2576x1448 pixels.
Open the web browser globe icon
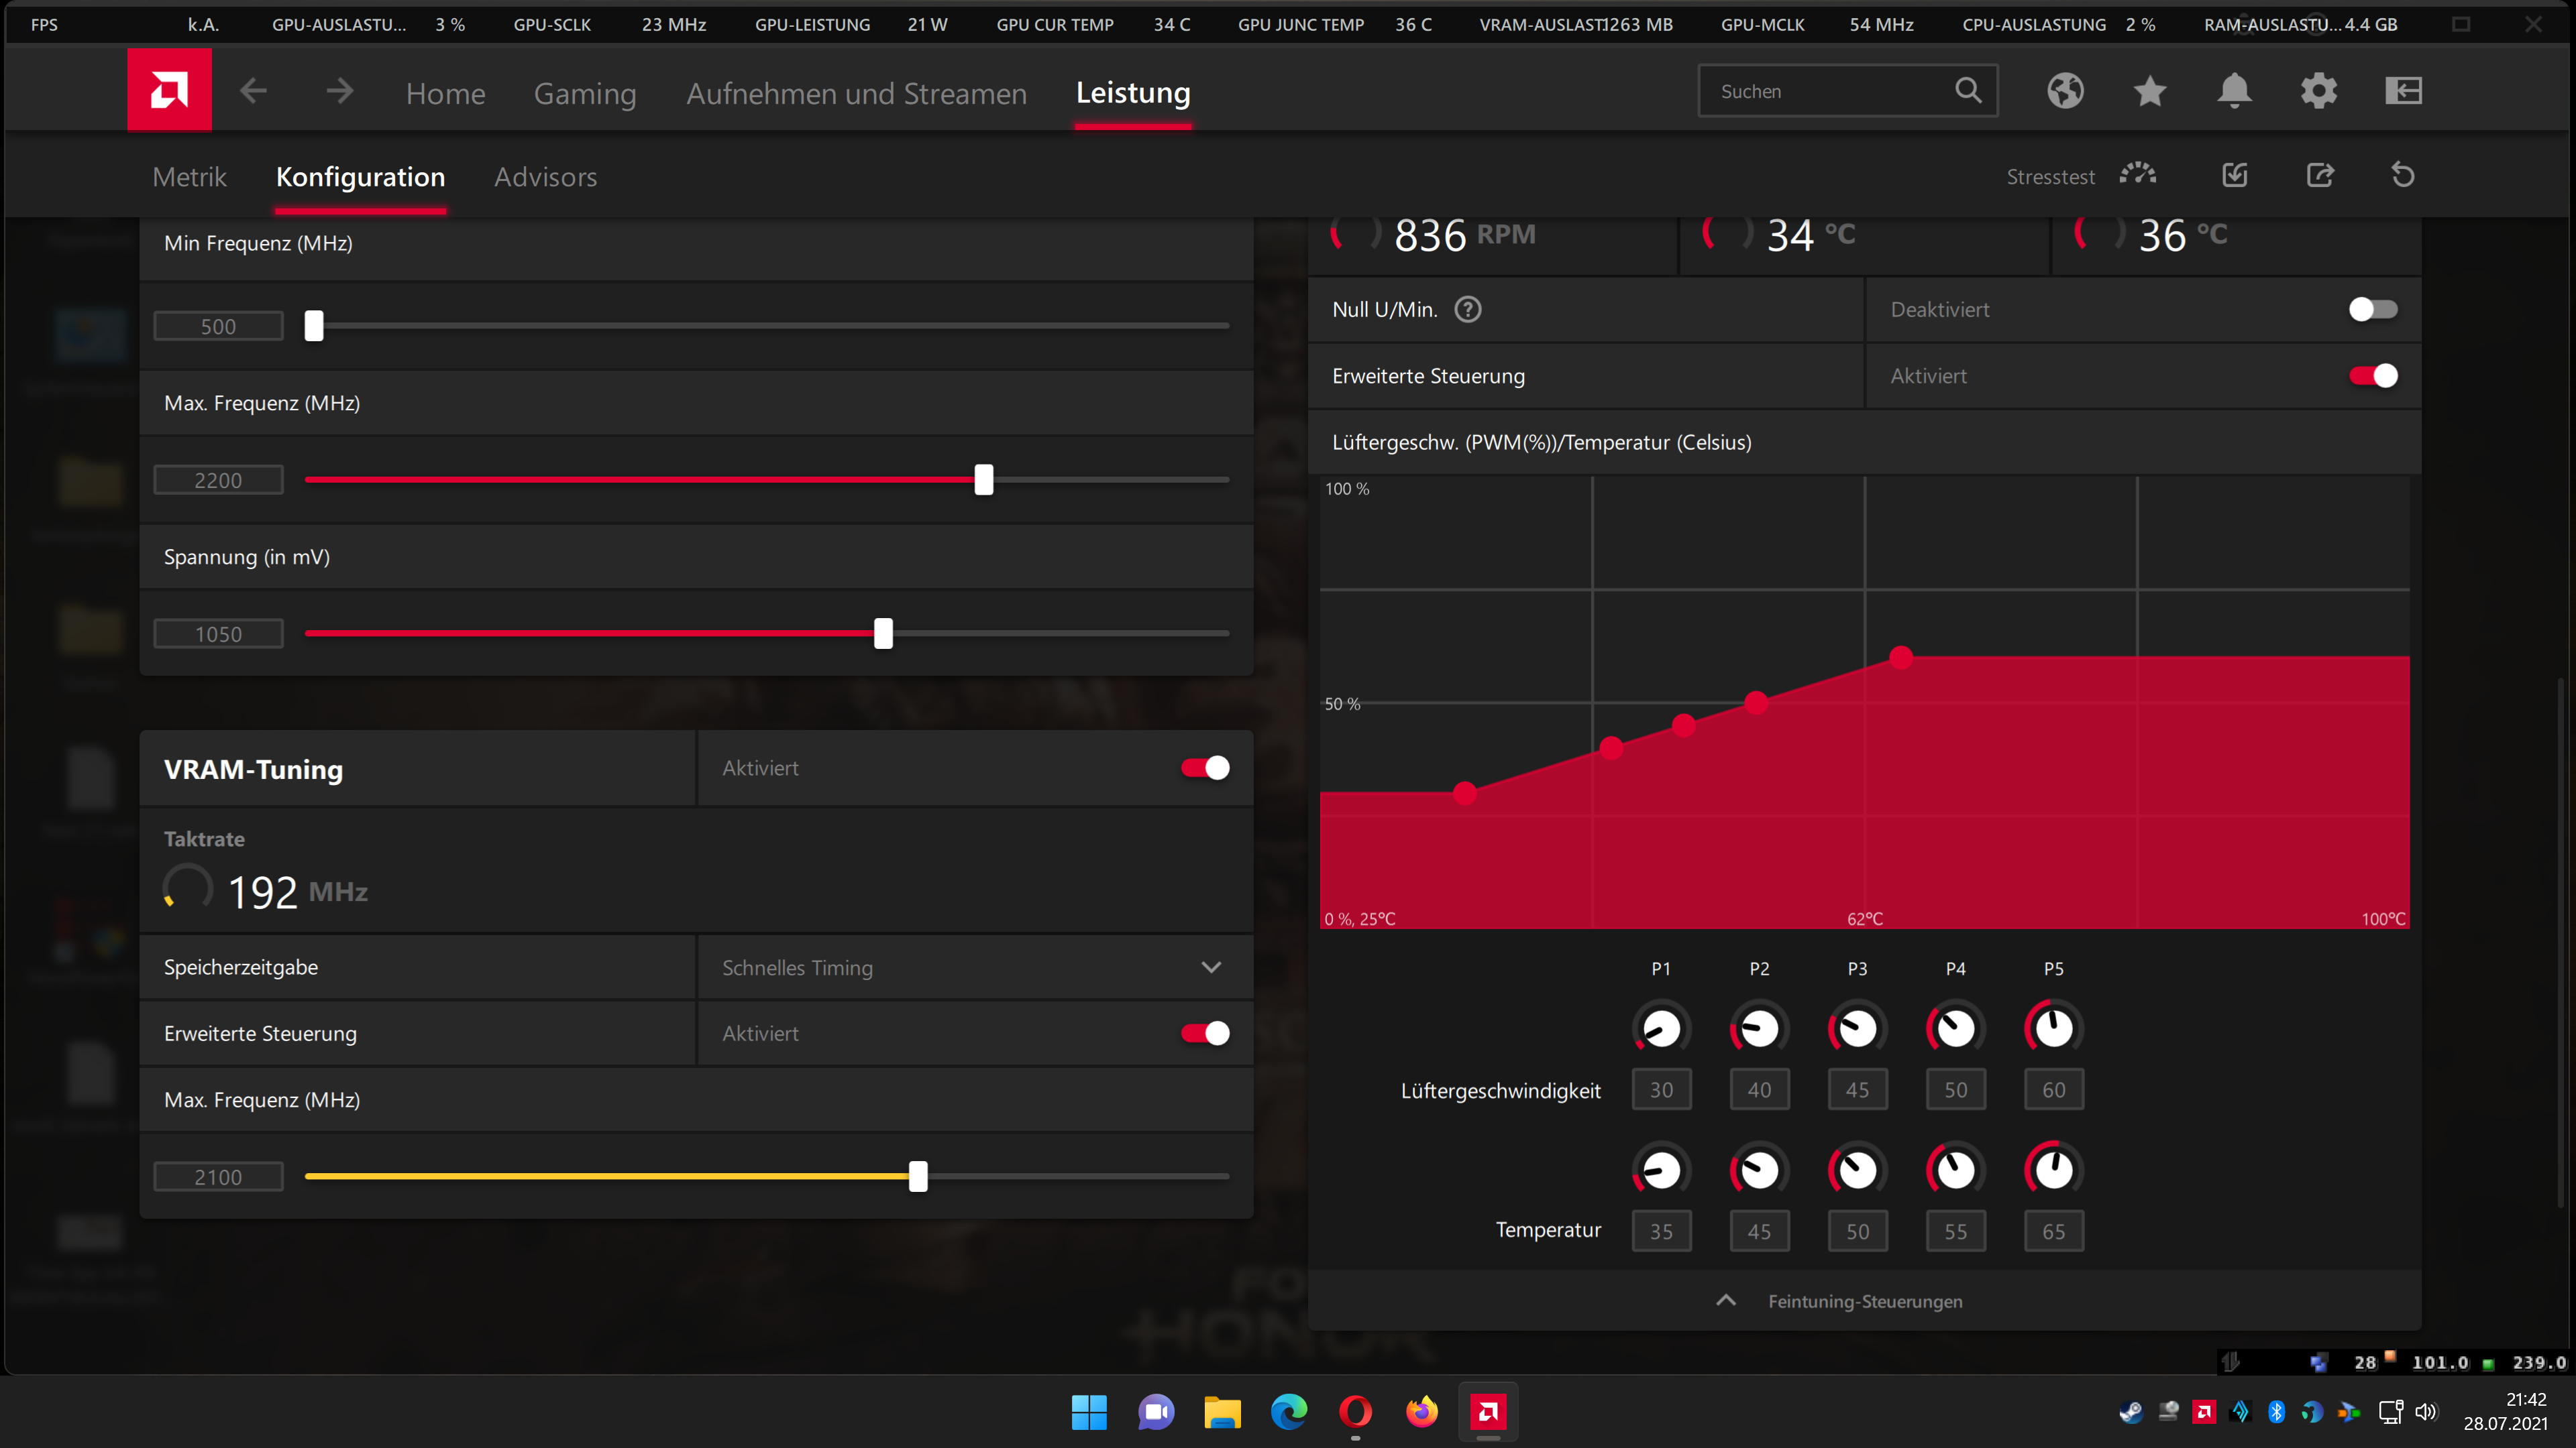[2065, 91]
